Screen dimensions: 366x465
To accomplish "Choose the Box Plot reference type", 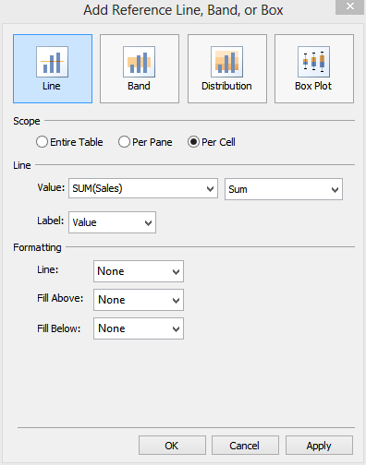I will click(314, 68).
